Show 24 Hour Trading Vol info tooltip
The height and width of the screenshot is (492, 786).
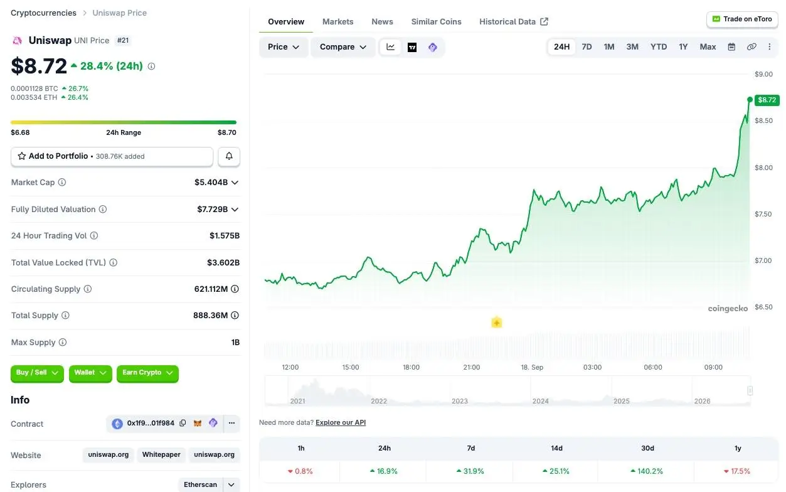(94, 236)
